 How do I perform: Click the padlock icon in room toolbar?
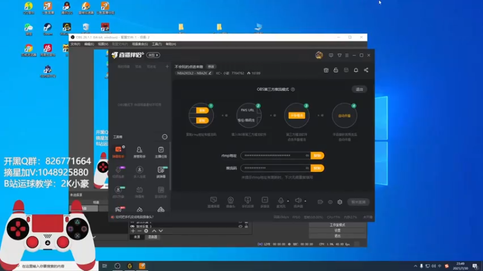coord(336,70)
